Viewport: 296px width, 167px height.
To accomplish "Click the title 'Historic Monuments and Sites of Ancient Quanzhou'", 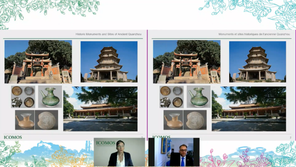I will pyautogui.click(x=108, y=34).
